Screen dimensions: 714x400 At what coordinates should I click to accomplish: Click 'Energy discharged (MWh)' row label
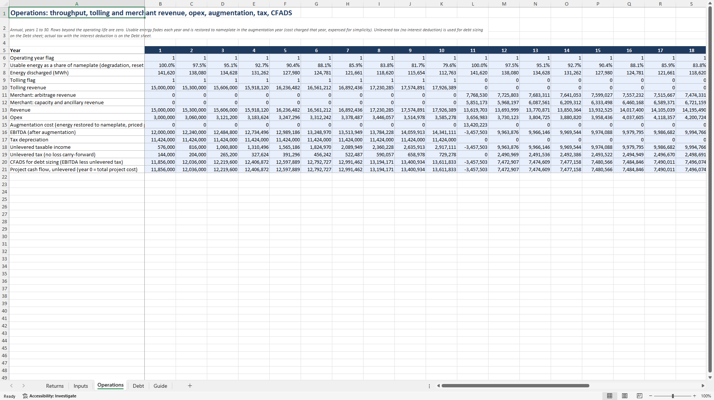[x=77, y=73]
